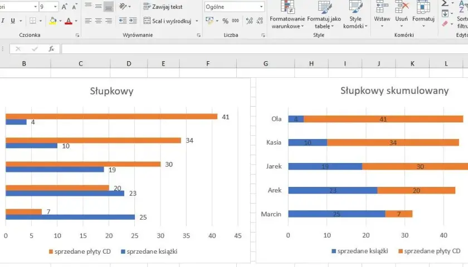The width and height of the screenshot is (468, 267).
Task: Select column C header
Action: tap(81, 63)
